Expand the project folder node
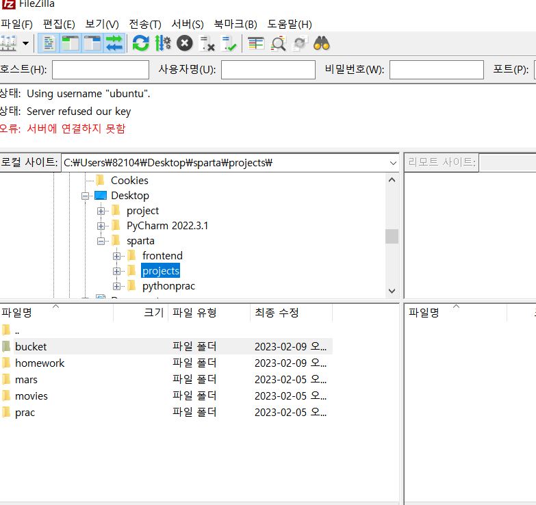This screenshot has width=536, height=505. [101, 211]
